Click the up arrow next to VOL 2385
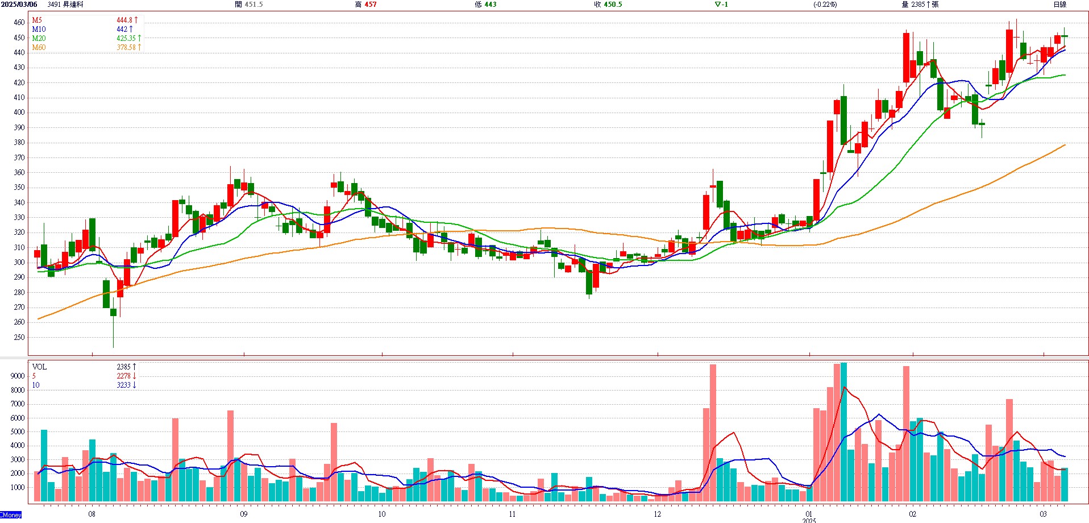 coord(134,367)
